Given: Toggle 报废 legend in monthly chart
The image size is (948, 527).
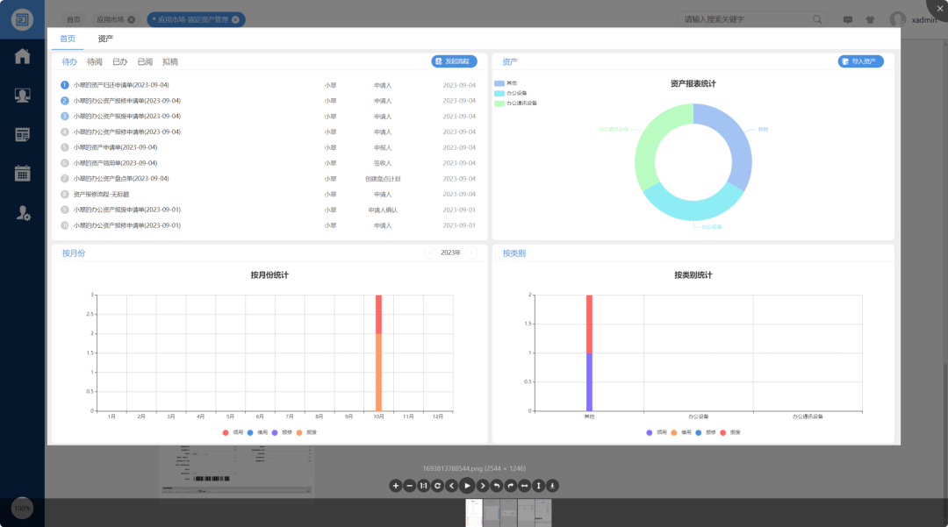Looking at the screenshot, I should [306, 432].
